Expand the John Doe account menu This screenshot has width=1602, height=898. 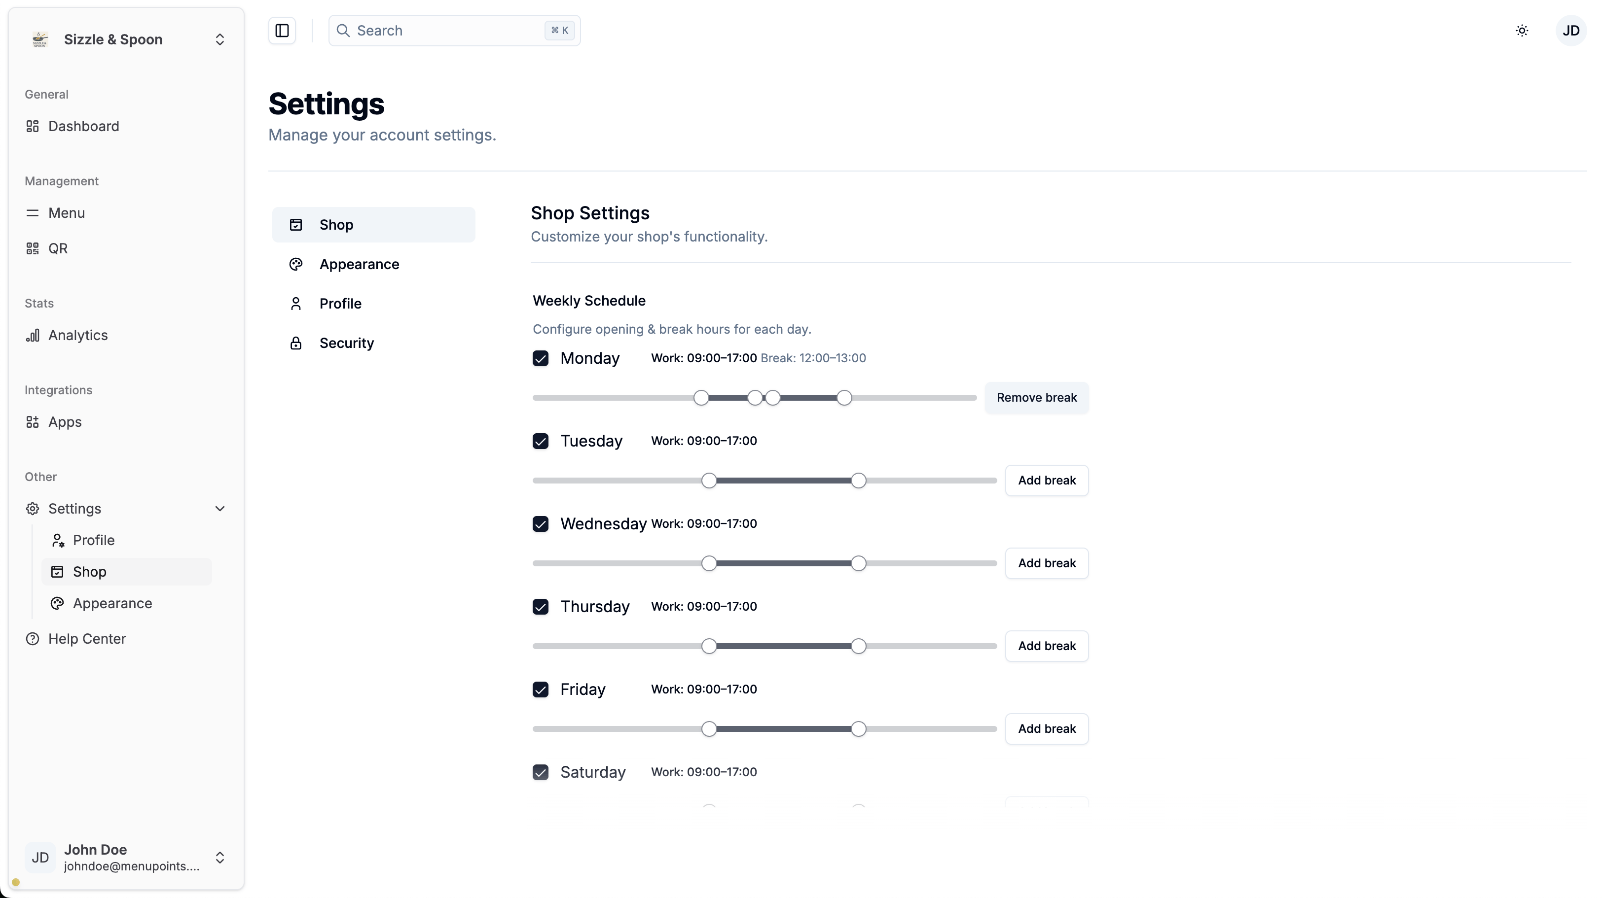point(219,858)
